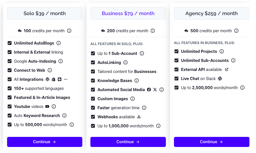
Task: Click the Facebook icon by Automated Social Media
Action: [149, 90]
